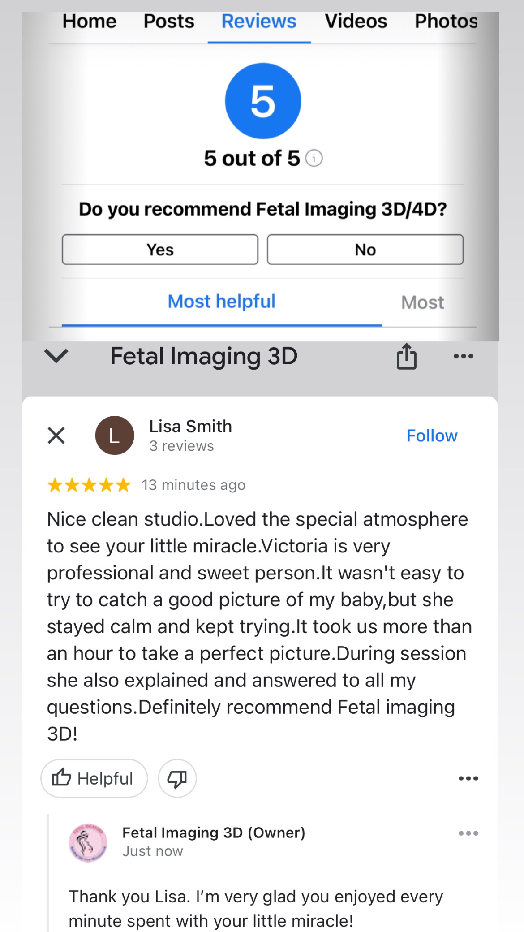524x932 pixels.
Task: Open owner reply three-dot options
Action: pos(468,833)
